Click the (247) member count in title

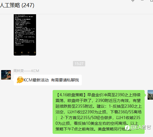[x=28, y=5]
